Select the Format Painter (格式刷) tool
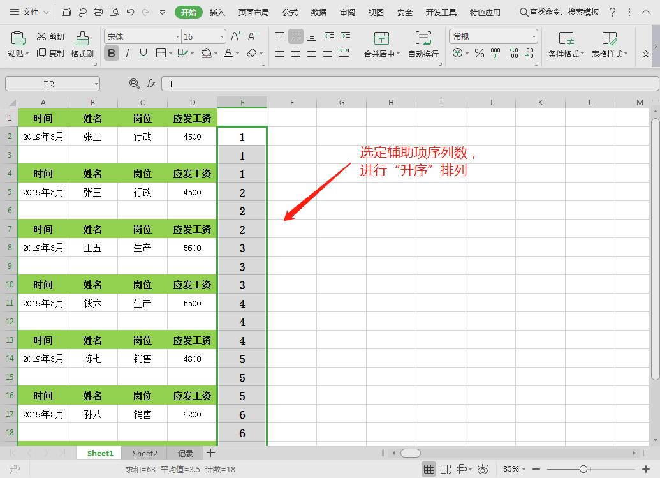The width and height of the screenshot is (660, 478). (x=82, y=45)
